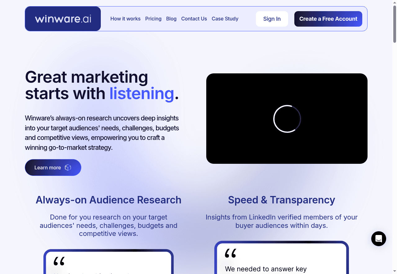Click the Learn more button label
Image resolution: width=397 pixels, height=274 pixels.
click(47, 167)
